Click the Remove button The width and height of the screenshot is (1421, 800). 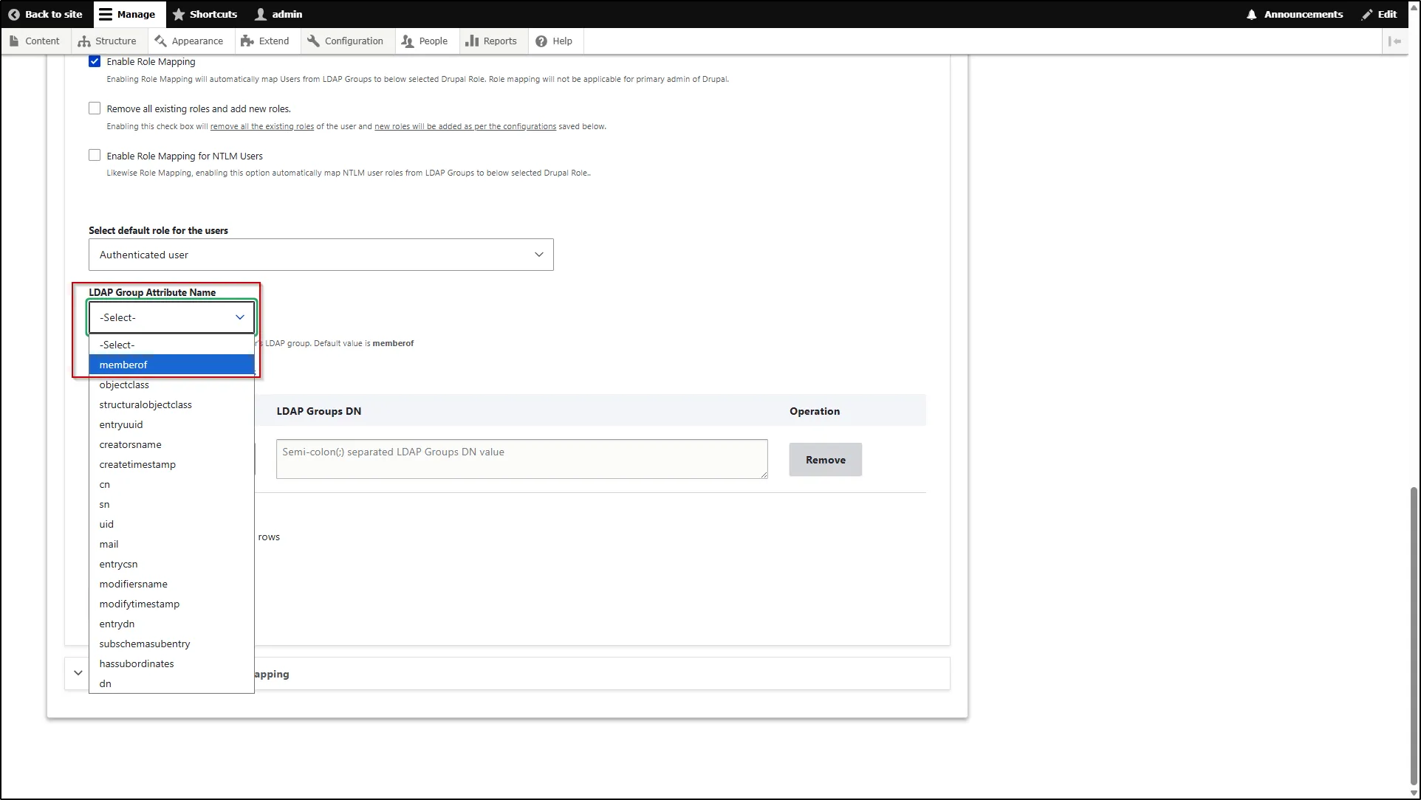[825, 459]
